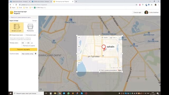The image size is (169, 95).
Task: Select the 'Конструктор карт Яндекса' tab
Action: 63,2
